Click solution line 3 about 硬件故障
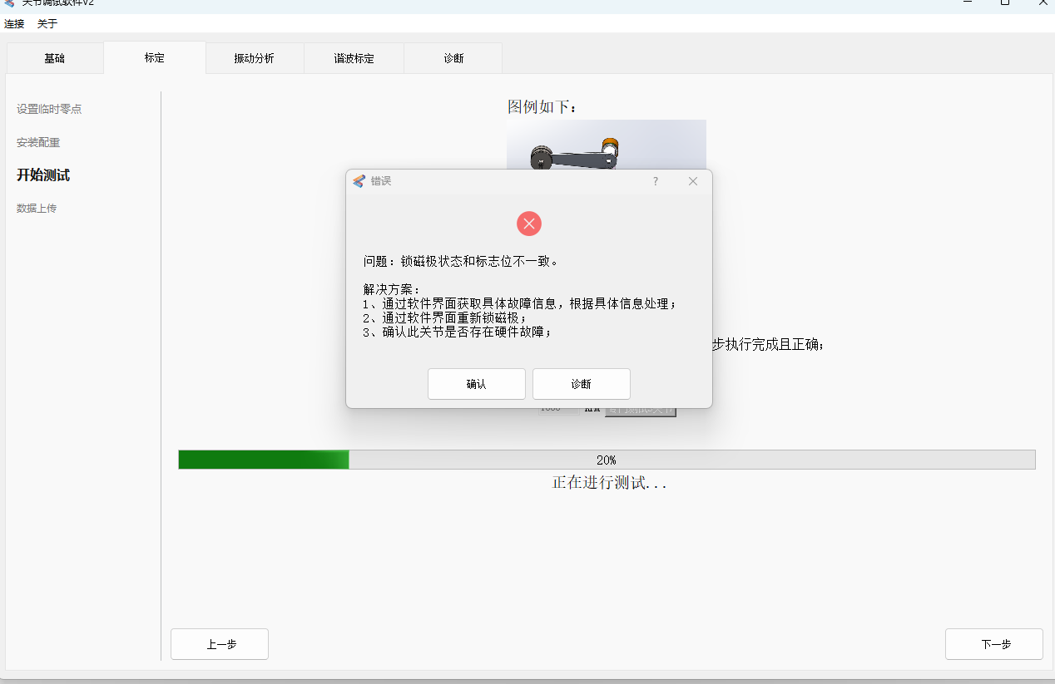This screenshot has width=1055, height=684. tap(458, 332)
